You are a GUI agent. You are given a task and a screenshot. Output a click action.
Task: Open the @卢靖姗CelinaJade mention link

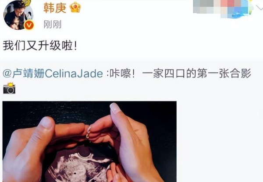pos(53,73)
